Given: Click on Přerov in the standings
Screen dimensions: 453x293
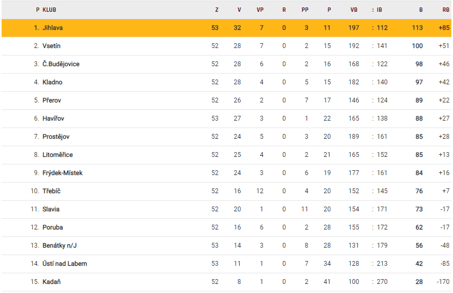Looking at the screenshot, I should [x=52, y=100].
